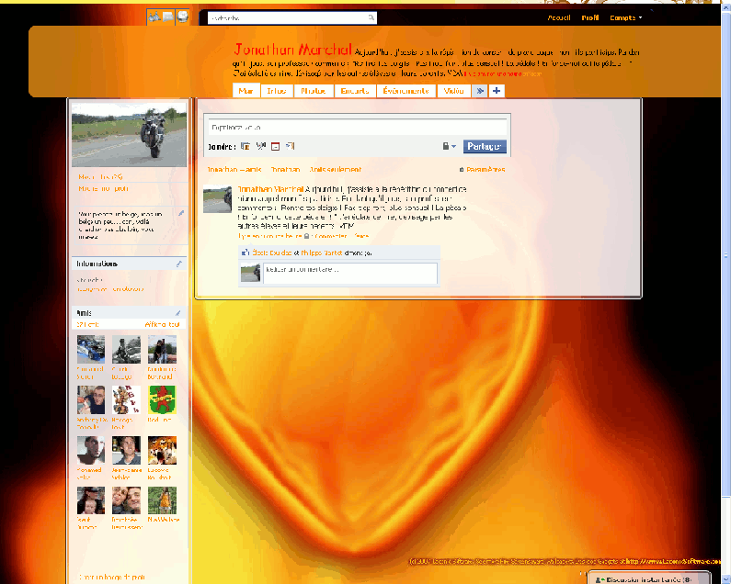Click the post author's small avatar thumbnail
Viewport: 731px width, 584px height.
tap(217, 199)
